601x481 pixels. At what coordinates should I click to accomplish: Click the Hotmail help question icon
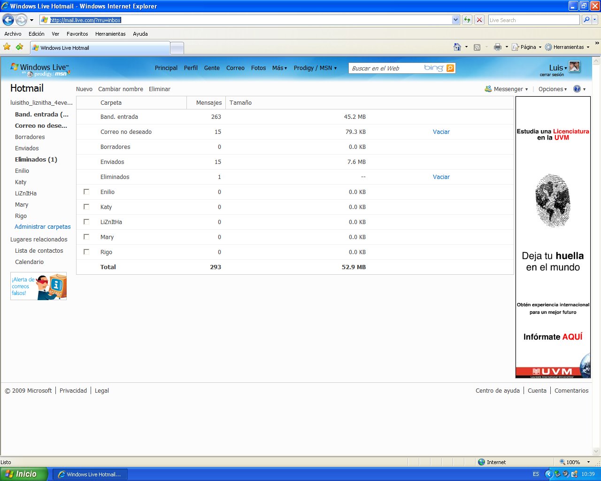[577, 89]
